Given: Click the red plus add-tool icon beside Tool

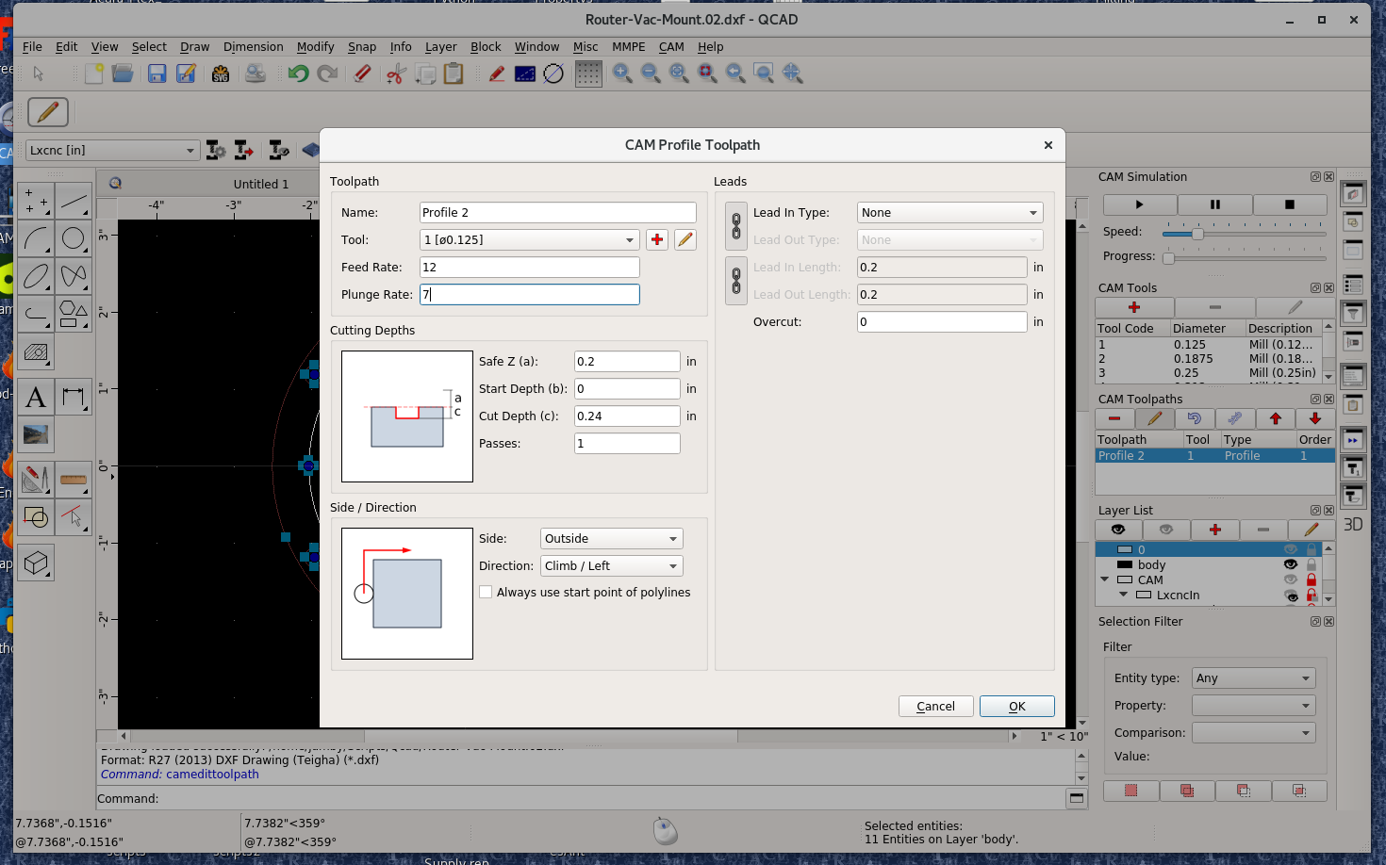Looking at the screenshot, I should (x=657, y=239).
